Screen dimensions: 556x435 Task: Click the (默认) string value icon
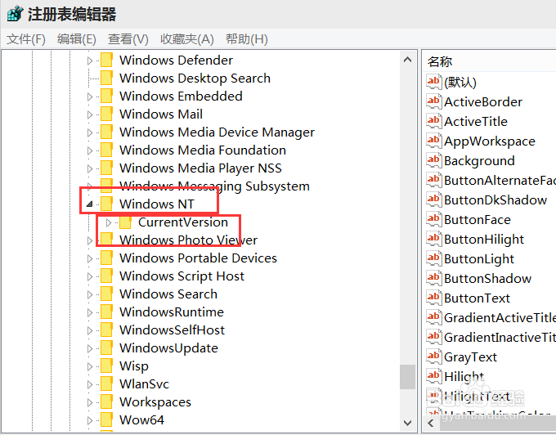(434, 82)
